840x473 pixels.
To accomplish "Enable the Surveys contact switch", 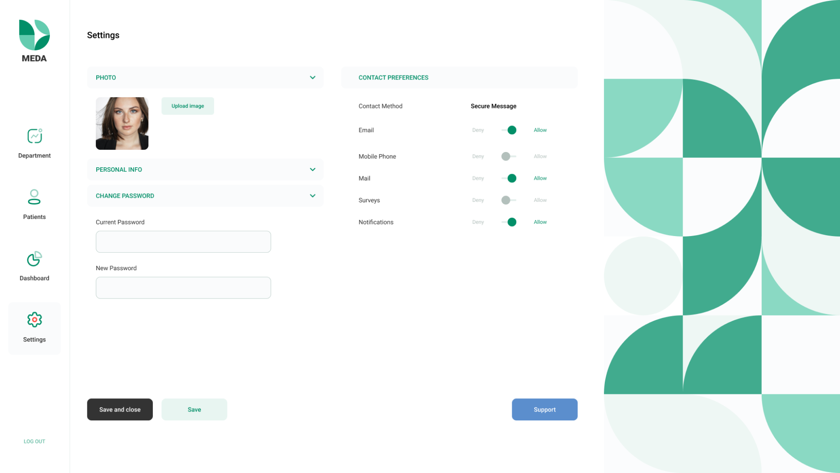I will tap(509, 200).
